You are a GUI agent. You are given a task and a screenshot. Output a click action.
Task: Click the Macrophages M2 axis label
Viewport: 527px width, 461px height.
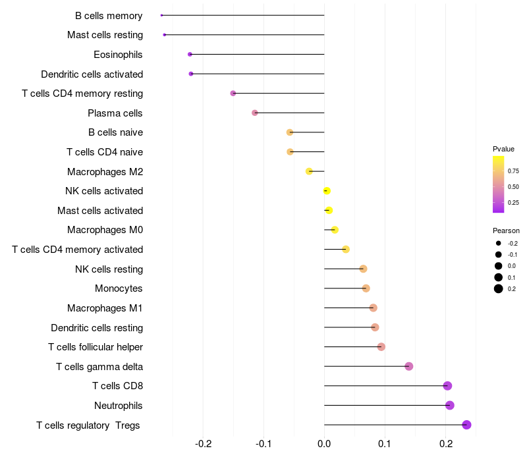[105, 172]
